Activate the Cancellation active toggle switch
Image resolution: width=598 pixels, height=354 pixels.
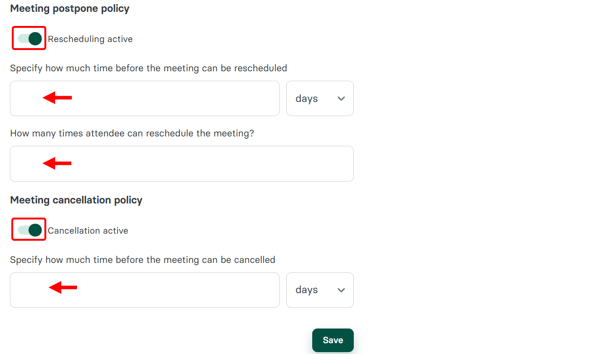(28, 230)
